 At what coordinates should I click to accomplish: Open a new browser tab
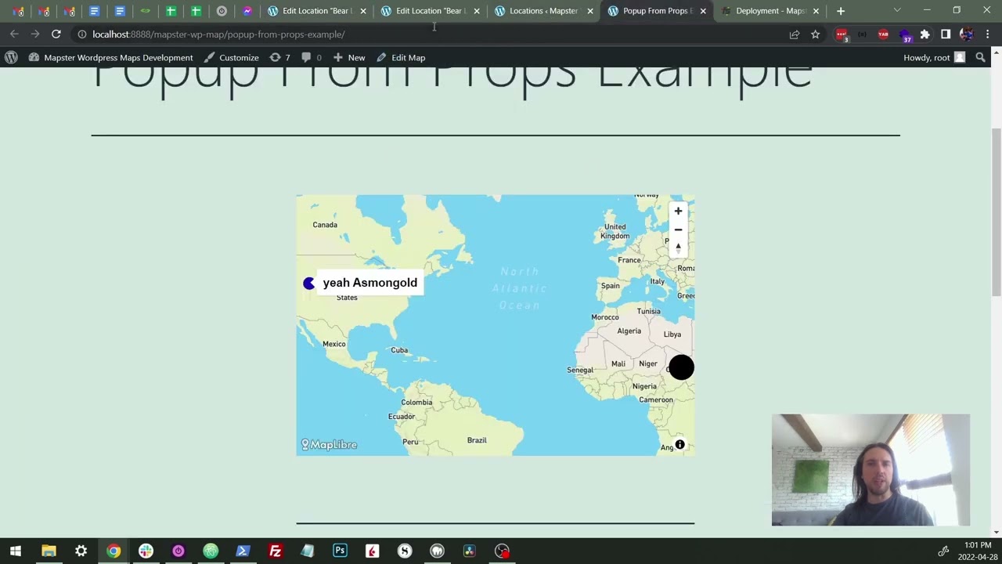[x=841, y=11]
